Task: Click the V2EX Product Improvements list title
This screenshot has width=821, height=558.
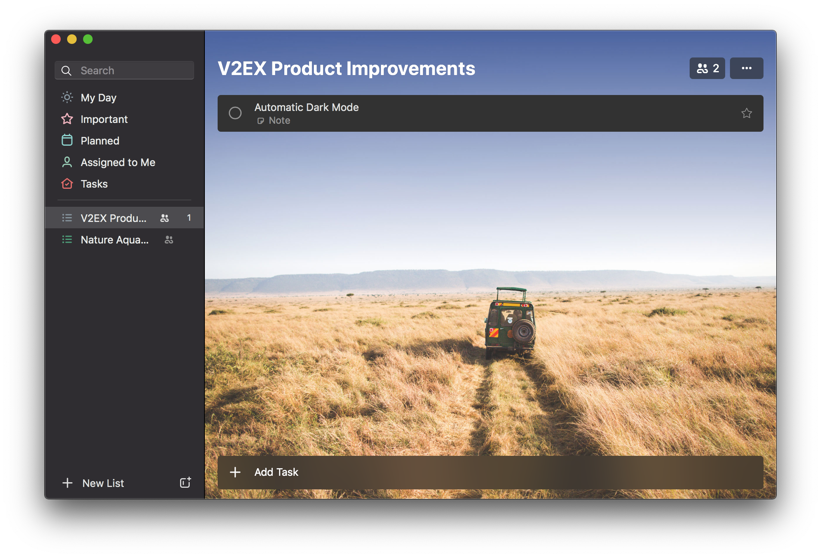Action: pyautogui.click(x=346, y=69)
